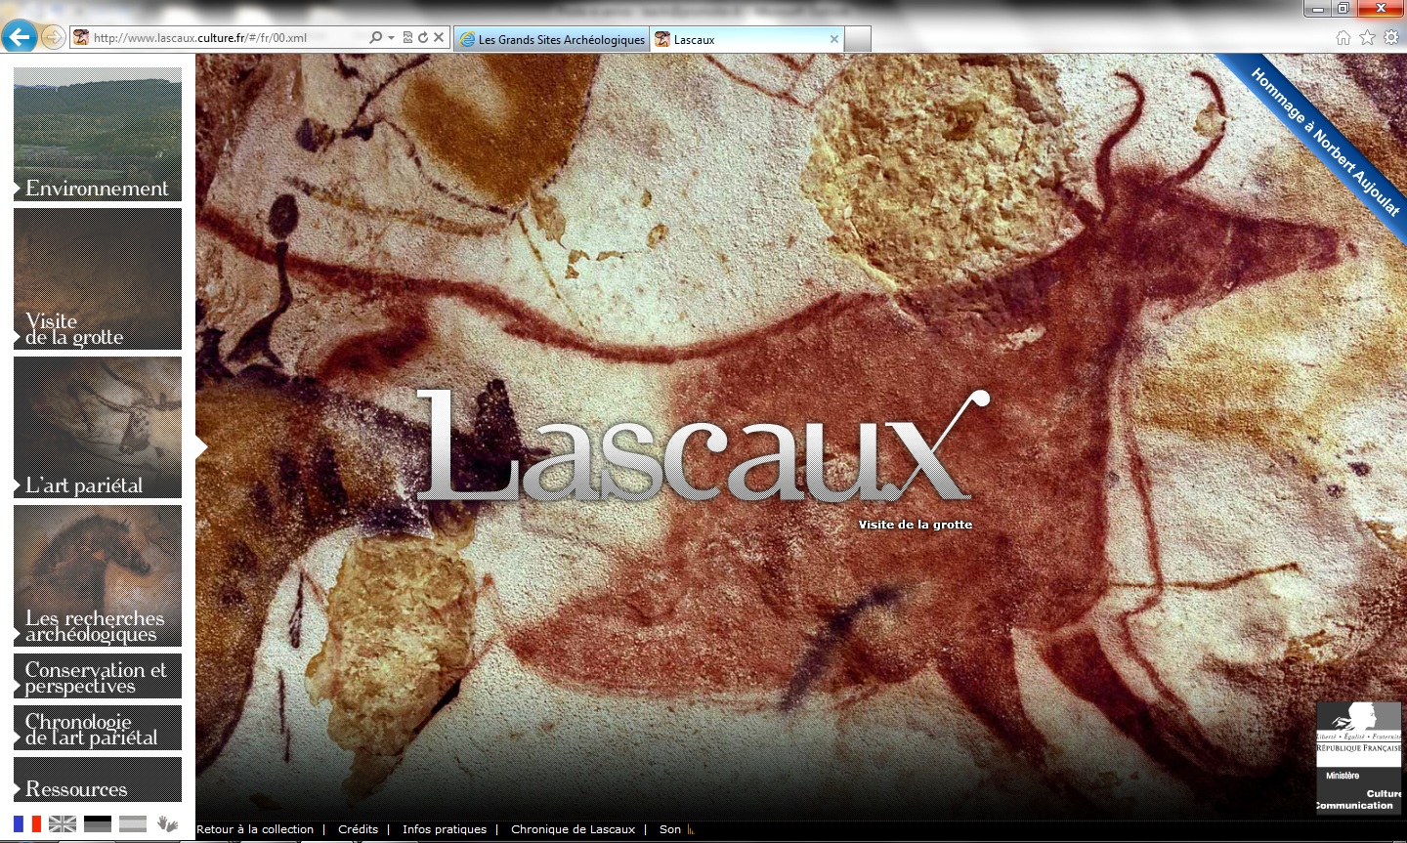
Task: Go back with the browser Back arrow
Action: [20, 37]
